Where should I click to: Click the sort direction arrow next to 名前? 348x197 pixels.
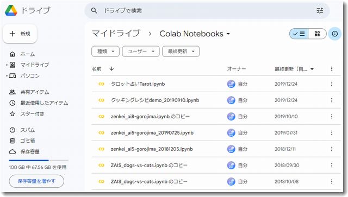click(x=111, y=69)
